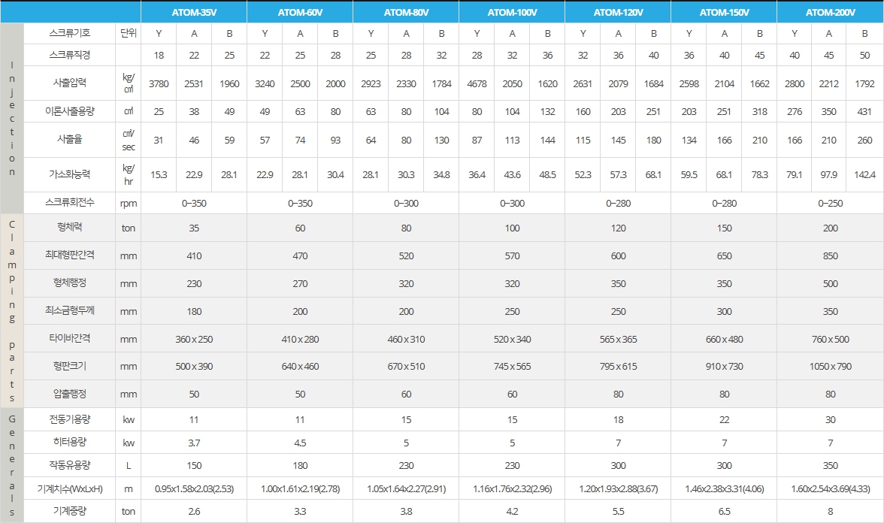Click the 히터용량 row label
884x523 pixels.
[70, 443]
